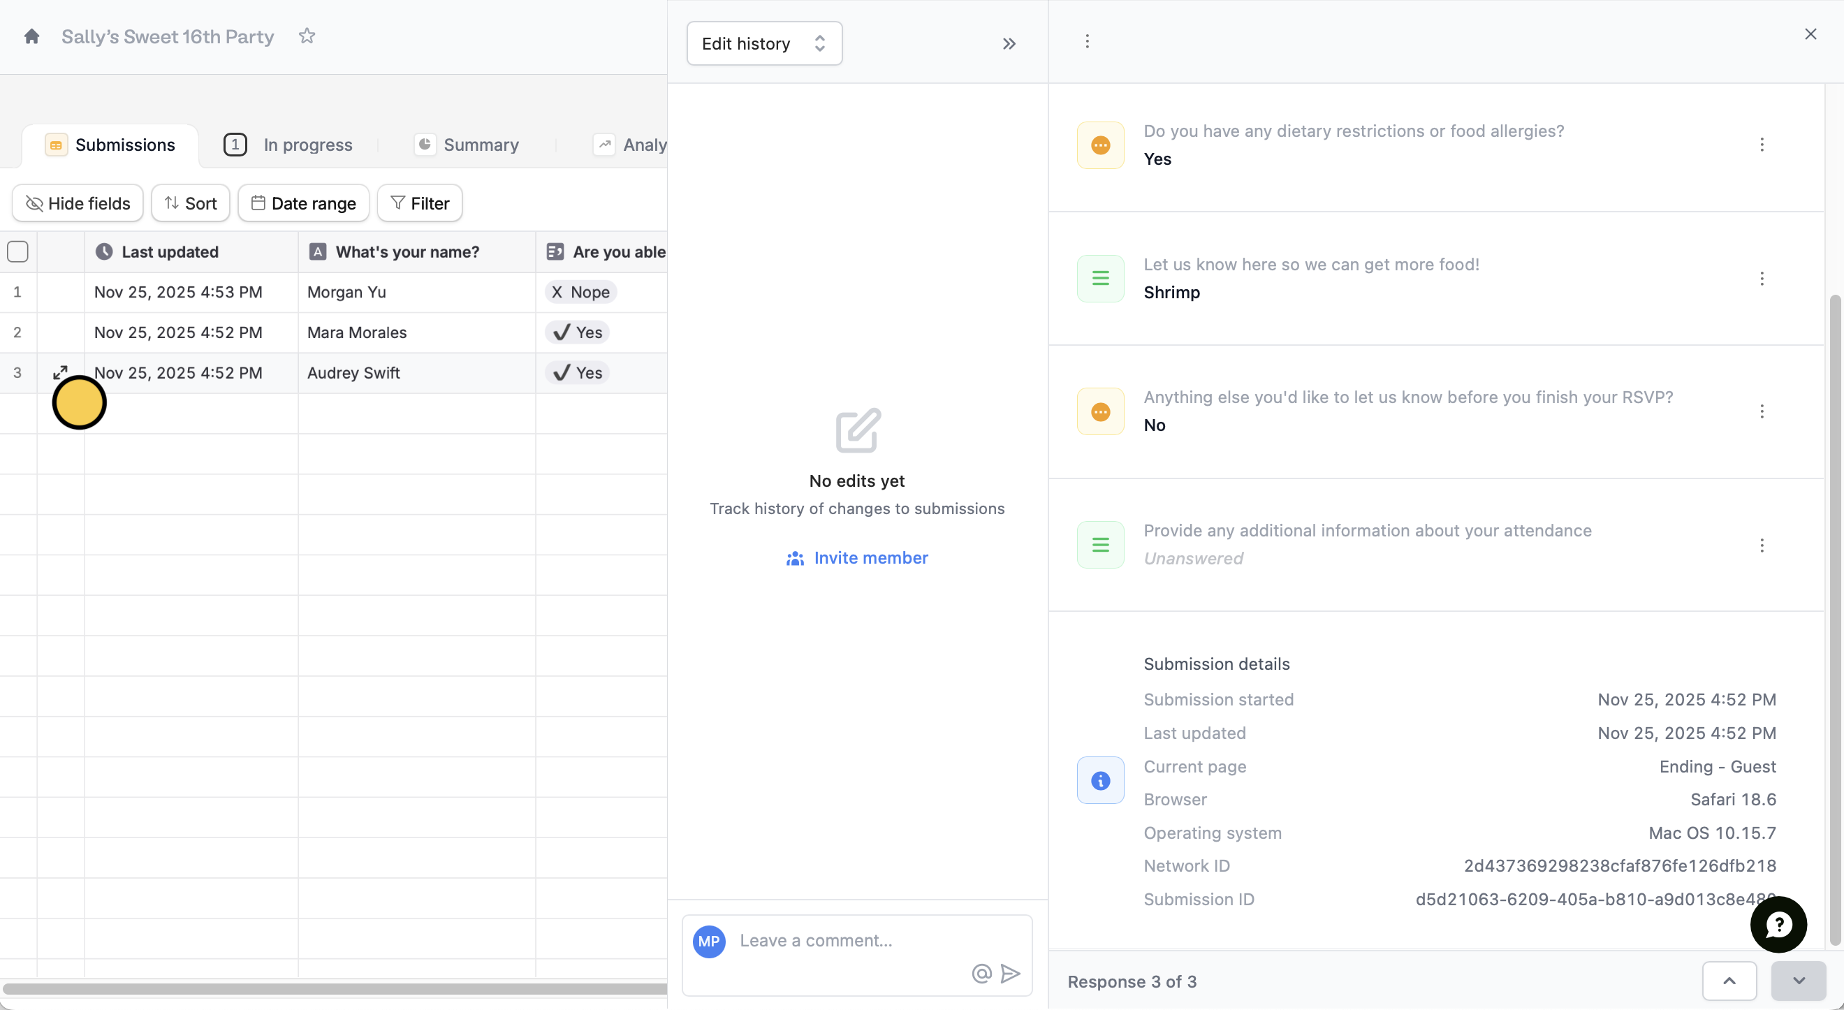Click the horizontal table scrollbar
This screenshot has height=1010, width=1844.
[334, 988]
